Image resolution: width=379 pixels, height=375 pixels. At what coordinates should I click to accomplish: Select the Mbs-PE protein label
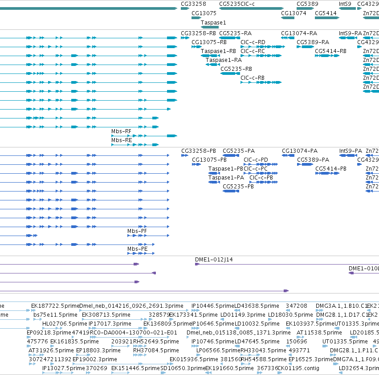point(137,249)
